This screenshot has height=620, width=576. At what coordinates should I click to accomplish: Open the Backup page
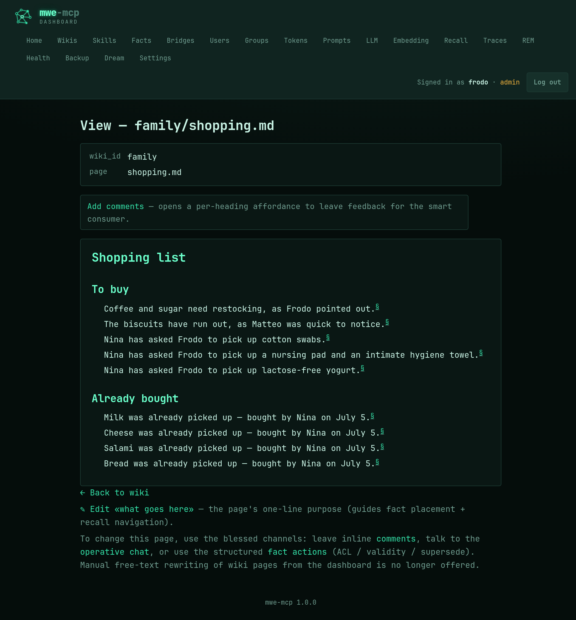(77, 58)
